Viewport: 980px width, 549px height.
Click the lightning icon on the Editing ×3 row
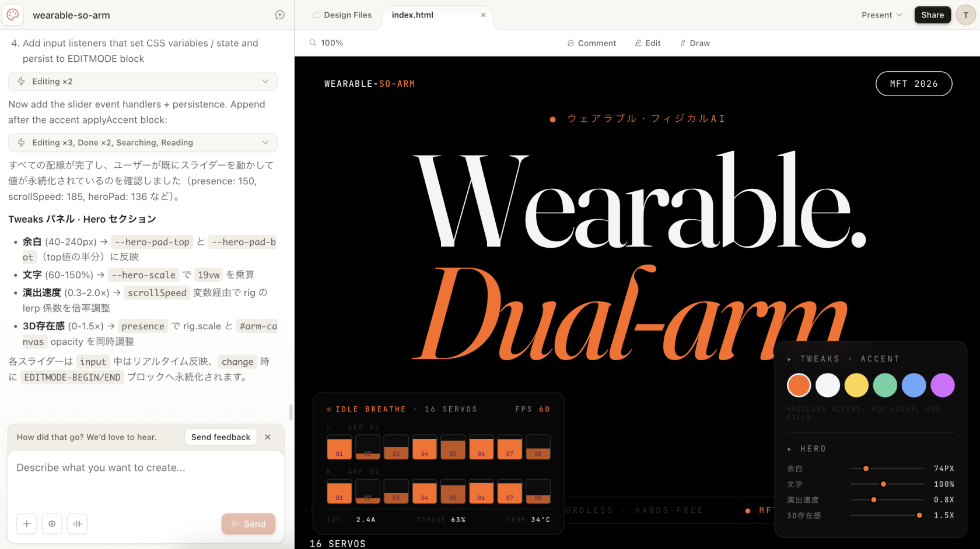click(22, 143)
